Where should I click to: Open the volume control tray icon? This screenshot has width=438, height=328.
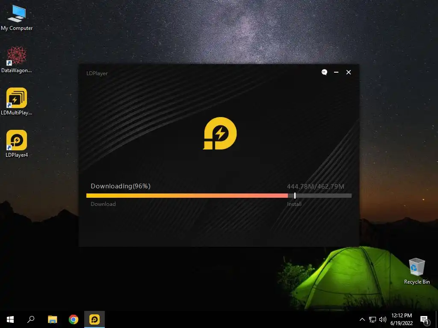tap(383, 319)
